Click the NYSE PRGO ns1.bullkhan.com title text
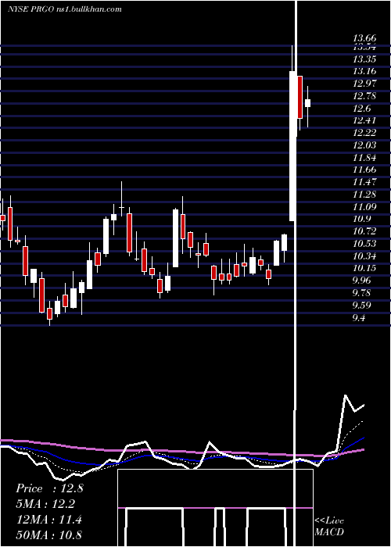 point(65,9)
